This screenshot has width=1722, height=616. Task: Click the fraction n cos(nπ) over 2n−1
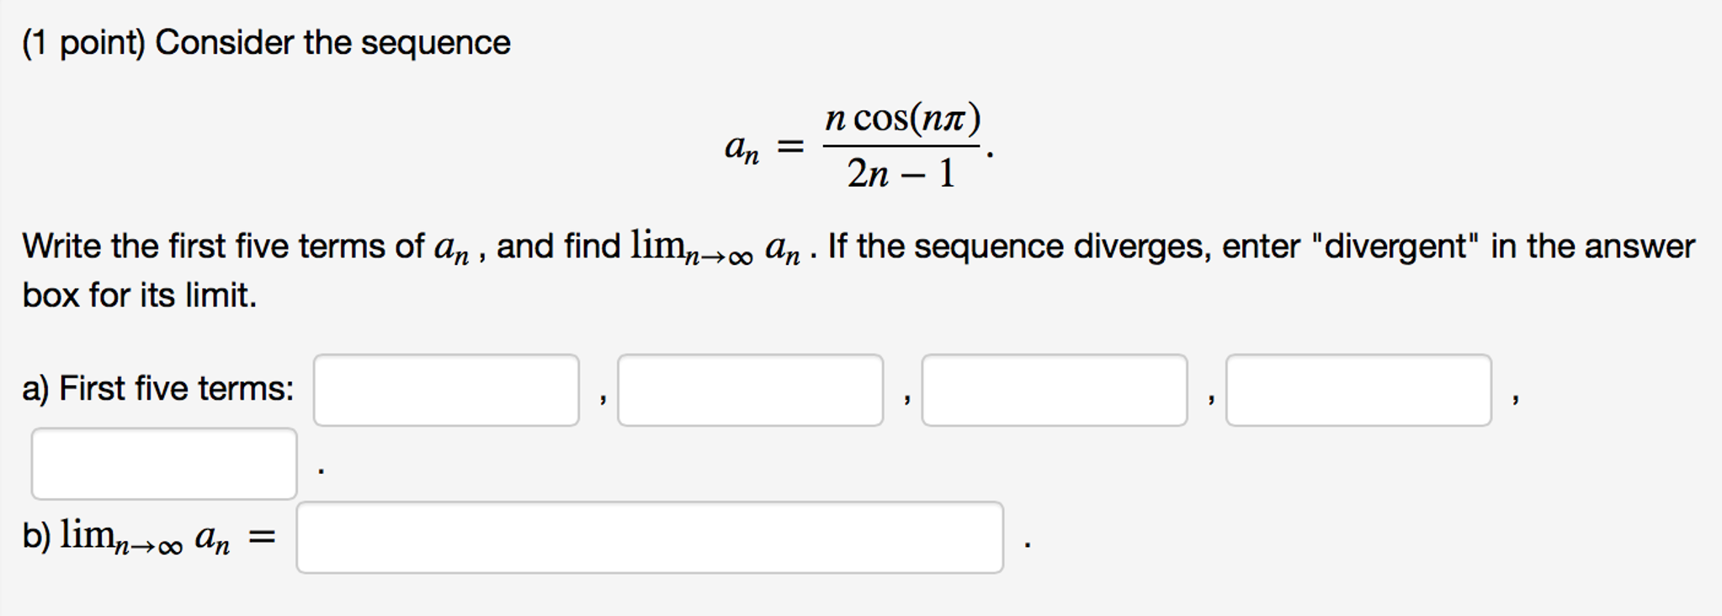pos(901,145)
